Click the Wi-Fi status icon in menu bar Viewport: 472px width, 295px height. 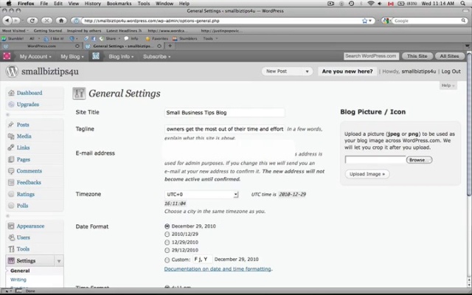pos(370,4)
